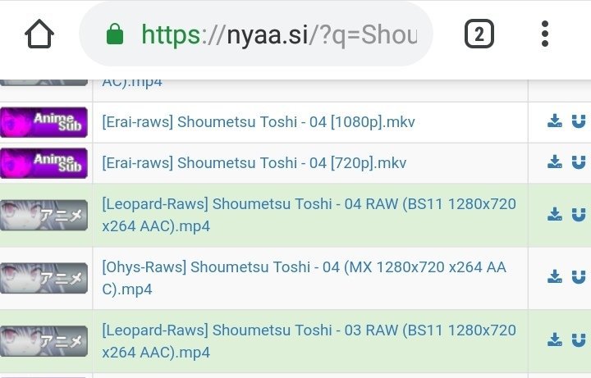Screen dimensions: 591x378
Task: Open the browser three-dot menu
Action: click(x=545, y=34)
